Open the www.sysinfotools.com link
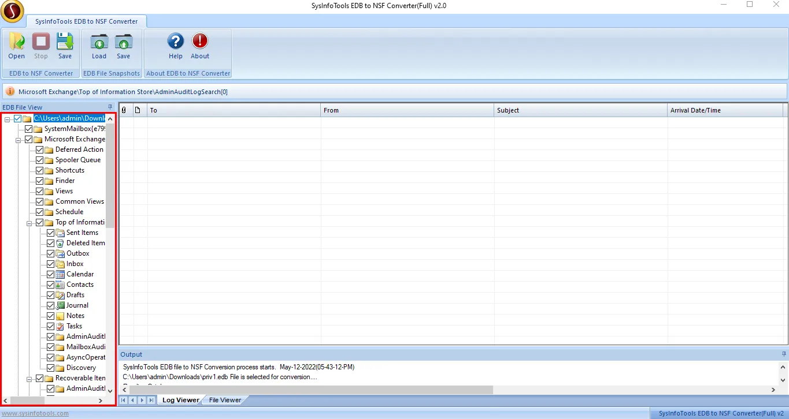The image size is (789, 419). [x=35, y=413]
